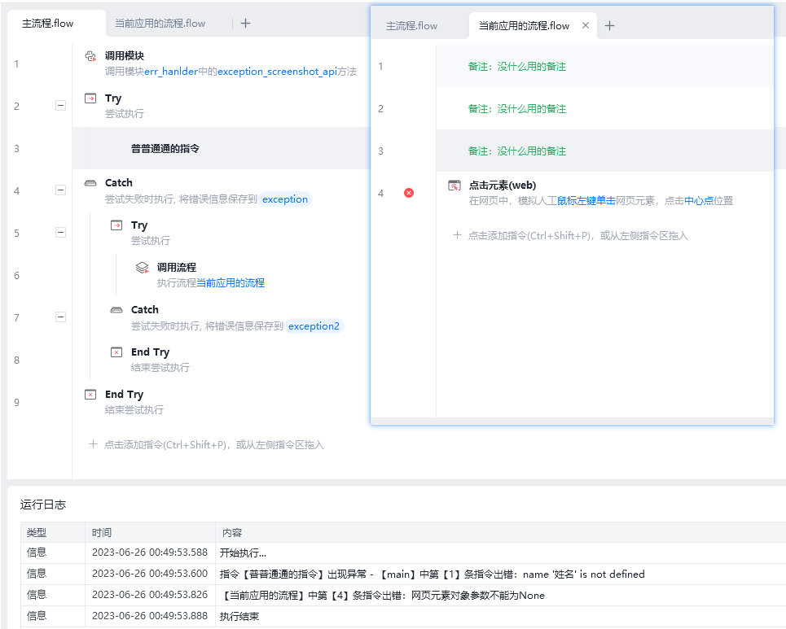Add a new flow tab in left pane
The image size is (786, 629).
[245, 24]
